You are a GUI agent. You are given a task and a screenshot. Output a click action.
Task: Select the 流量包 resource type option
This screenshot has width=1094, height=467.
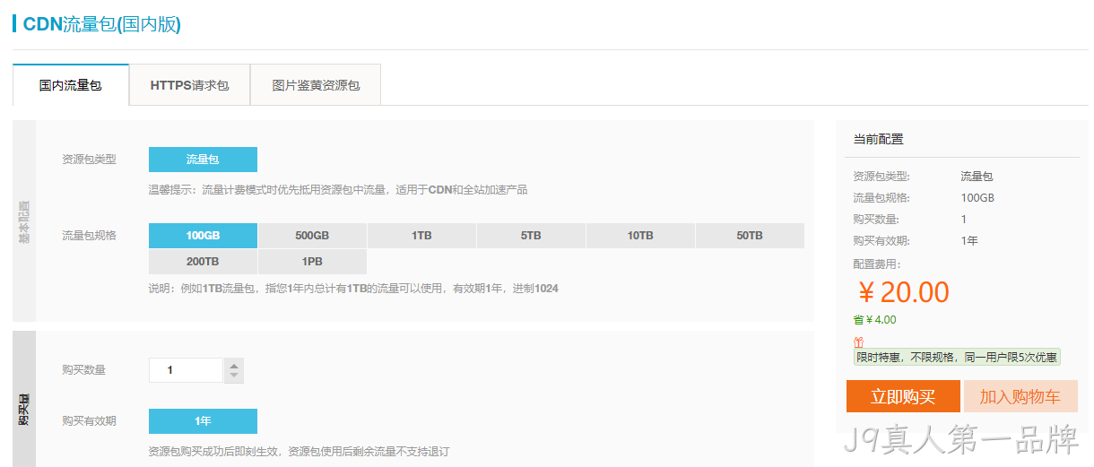[x=203, y=160]
